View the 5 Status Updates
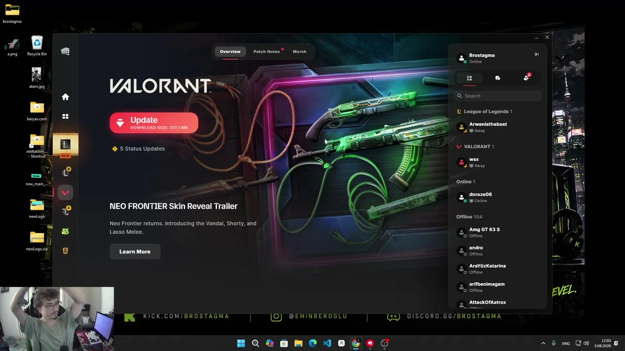 tap(139, 149)
